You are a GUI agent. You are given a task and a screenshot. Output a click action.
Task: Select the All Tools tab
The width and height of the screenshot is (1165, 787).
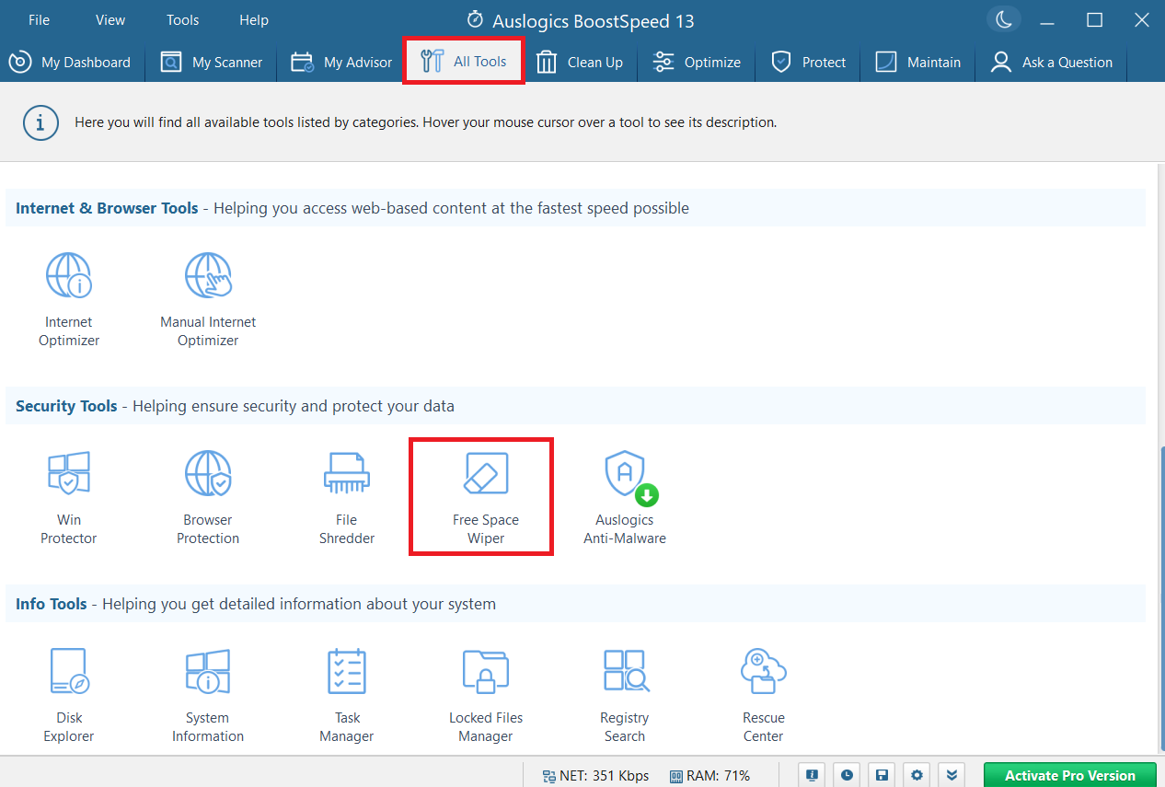(464, 62)
